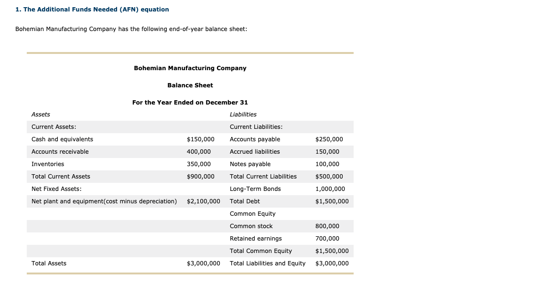Select the Accounts payable amount $250,000

pyautogui.click(x=329, y=139)
